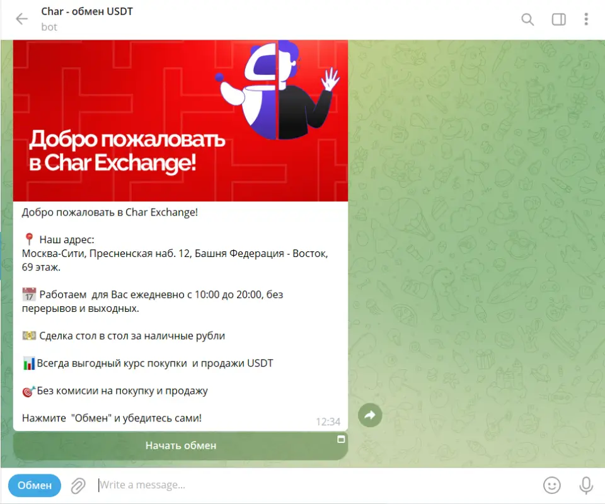The height and width of the screenshot is (504, 605).
Task: Toggle the right sidebar panel icon
Action: (559, 20)
